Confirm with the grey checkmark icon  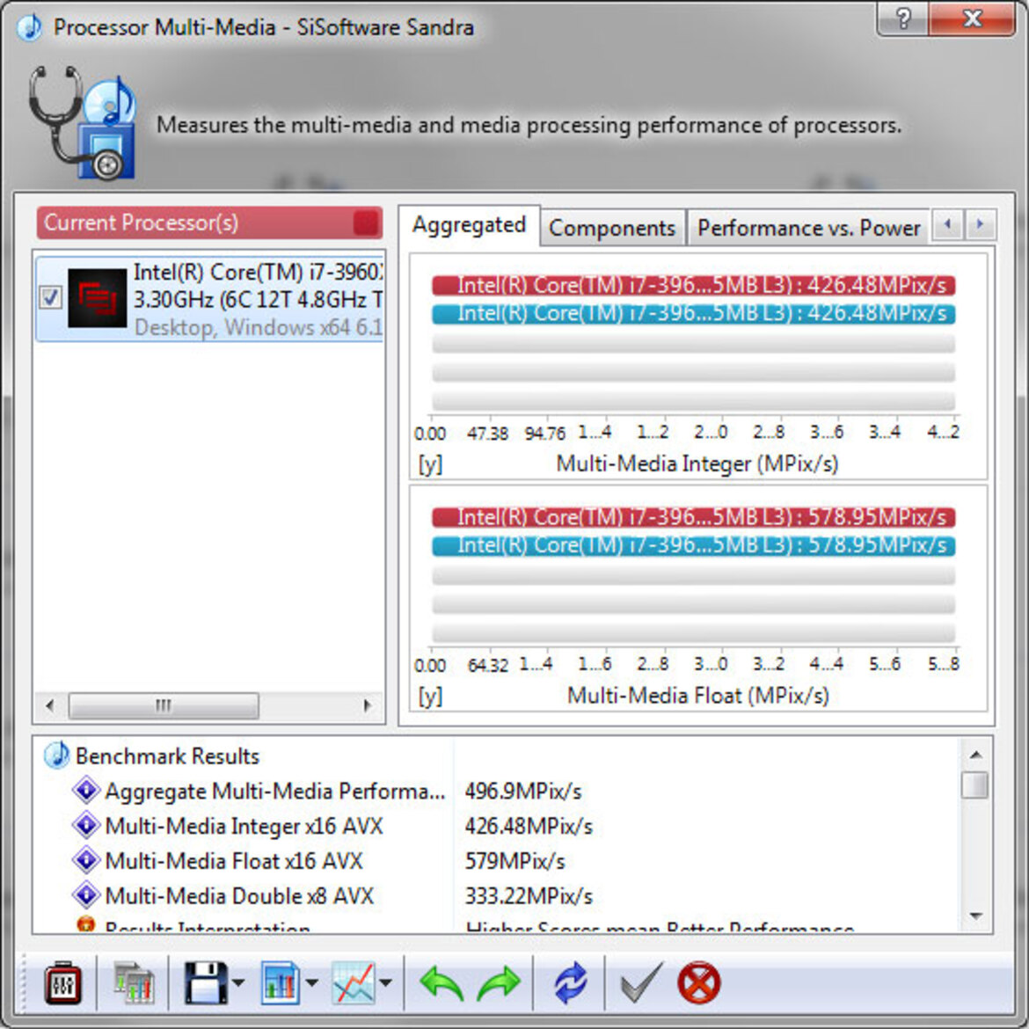pyautogui.click(x=641, y=982)
